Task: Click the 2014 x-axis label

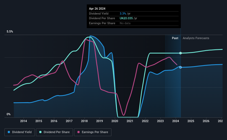Action: coord(24,121)
